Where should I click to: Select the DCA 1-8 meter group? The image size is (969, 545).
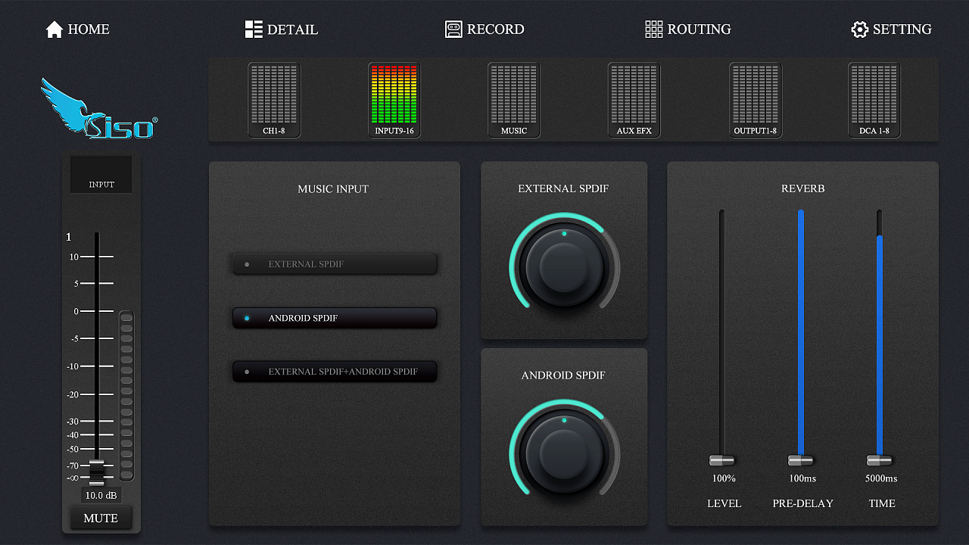pos(874,100)
